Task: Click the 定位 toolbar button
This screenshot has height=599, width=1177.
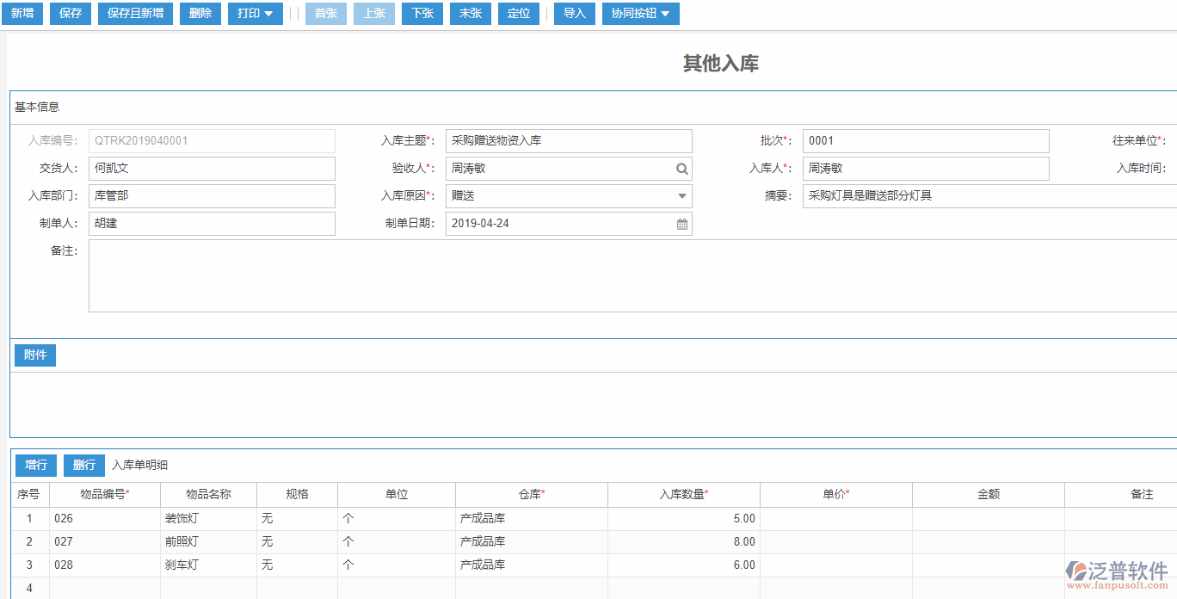Action: point(519,14)
